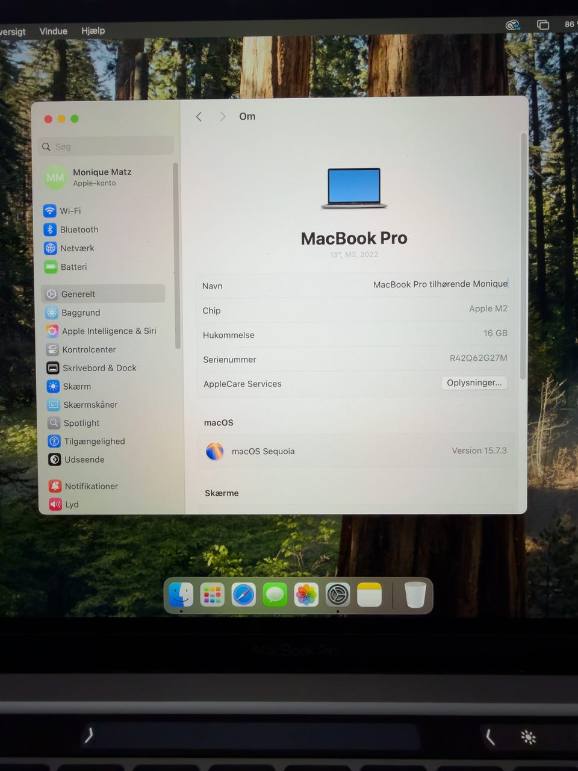Screen dimensions: 578x771
Task: Open Launchpad from the Dock
Action: pyautogui.click(x=213, y=595)
